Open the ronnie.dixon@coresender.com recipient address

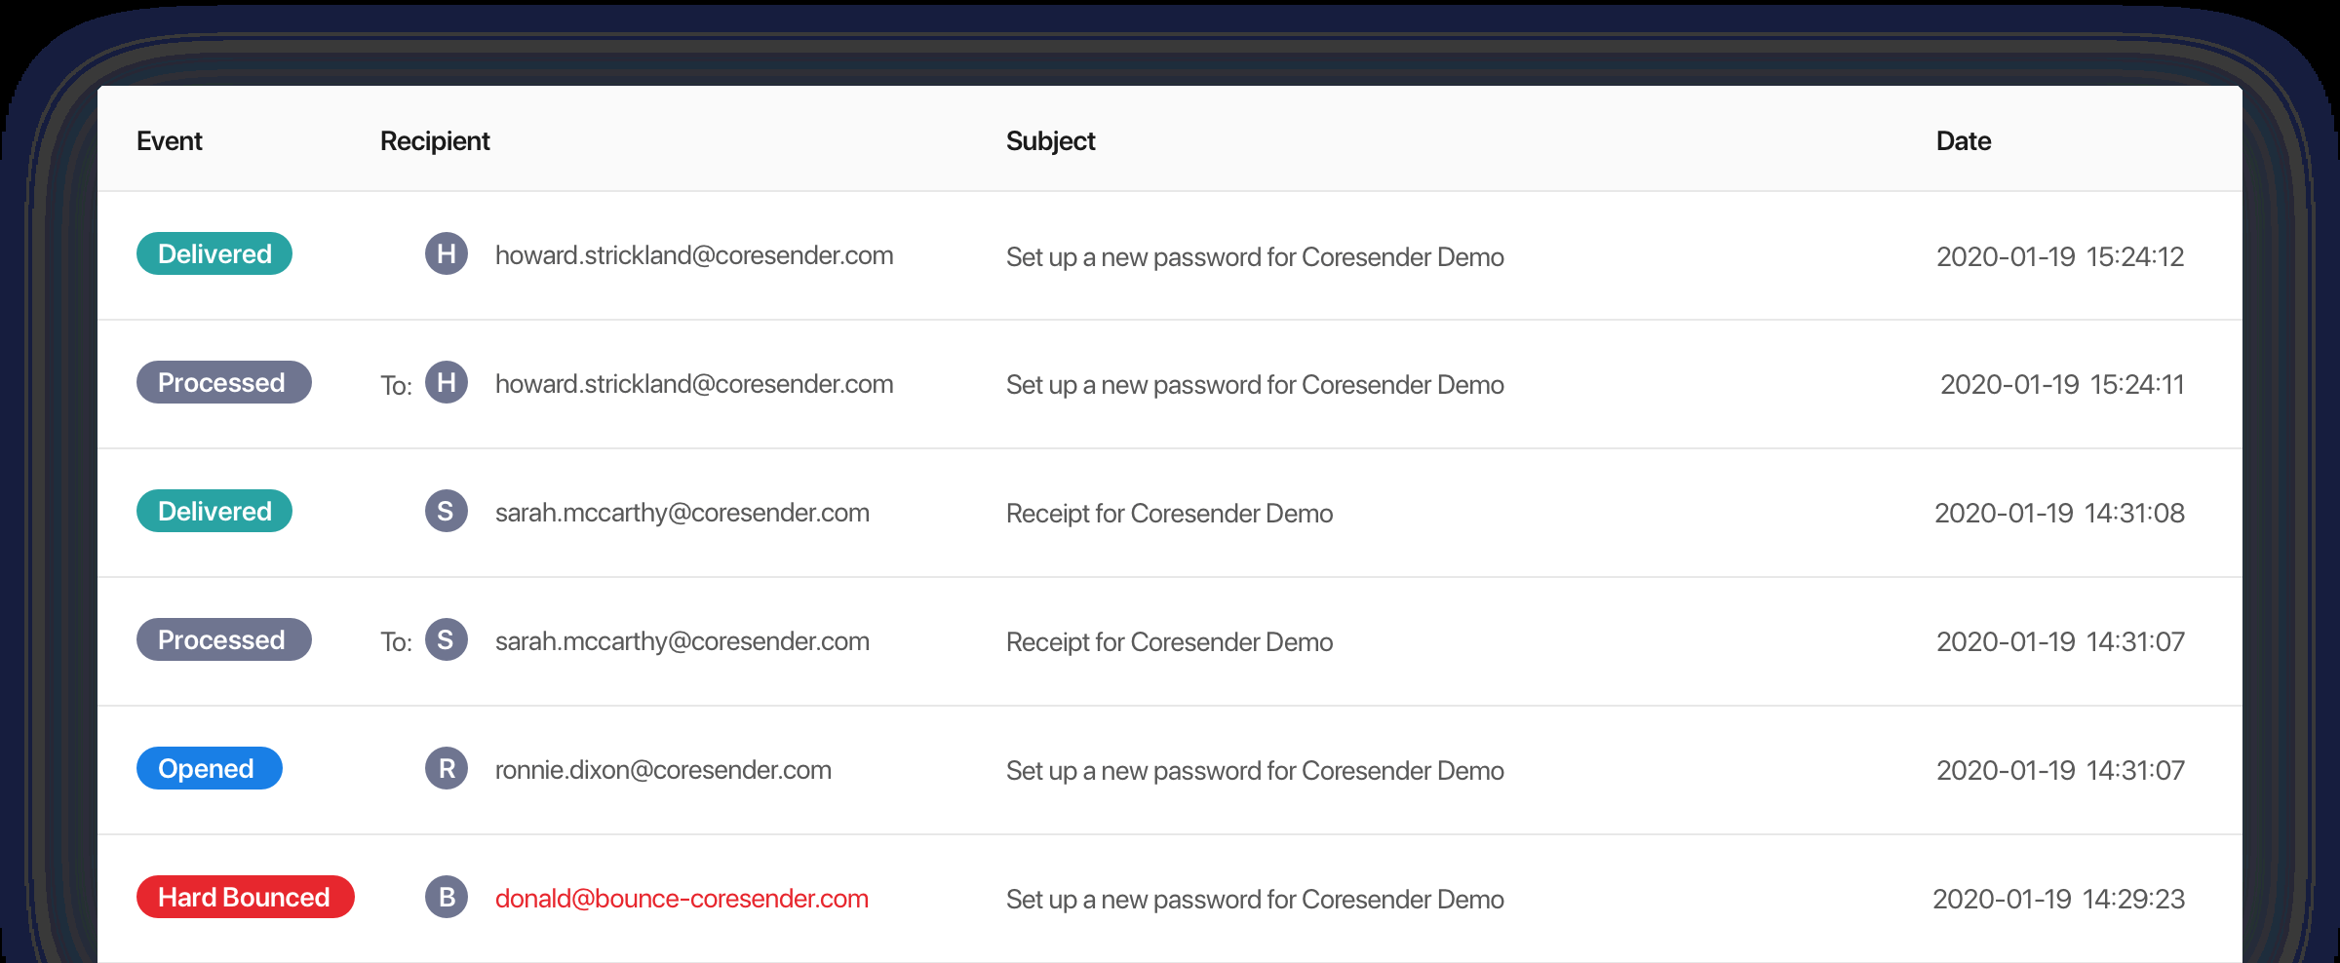(663, 770)
